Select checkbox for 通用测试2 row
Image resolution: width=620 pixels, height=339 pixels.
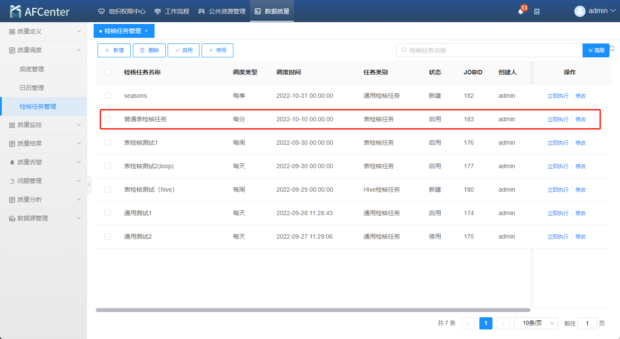pos(108,236)
